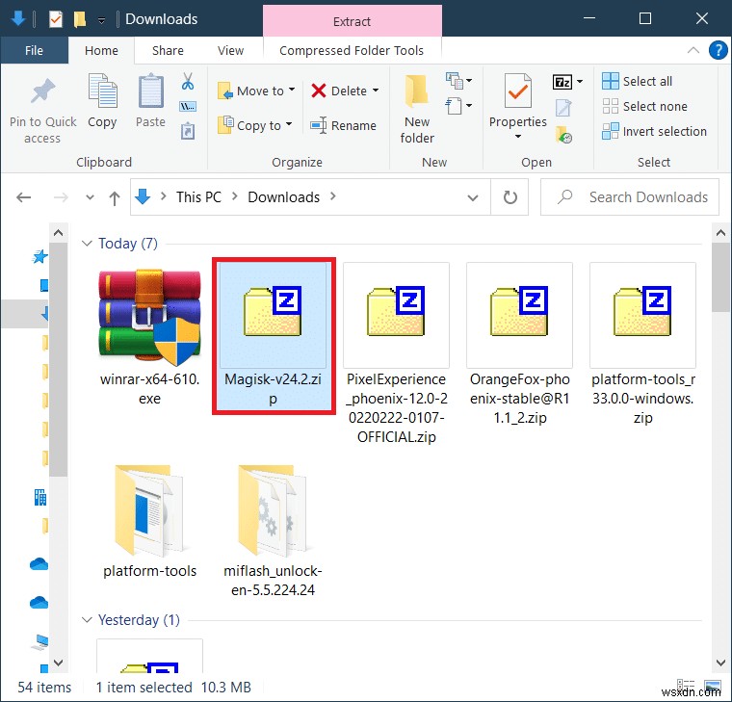Image resolution: width=732 pixels, height=702 pixels.
Task: Select platform-tools_r33.0.0-windows.zip file
Action: [x=642, y=344]
